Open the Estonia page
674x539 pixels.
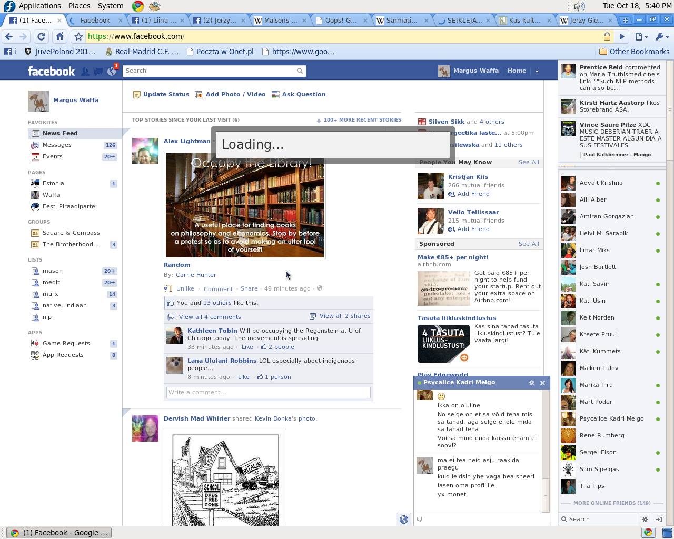point(53,183)
